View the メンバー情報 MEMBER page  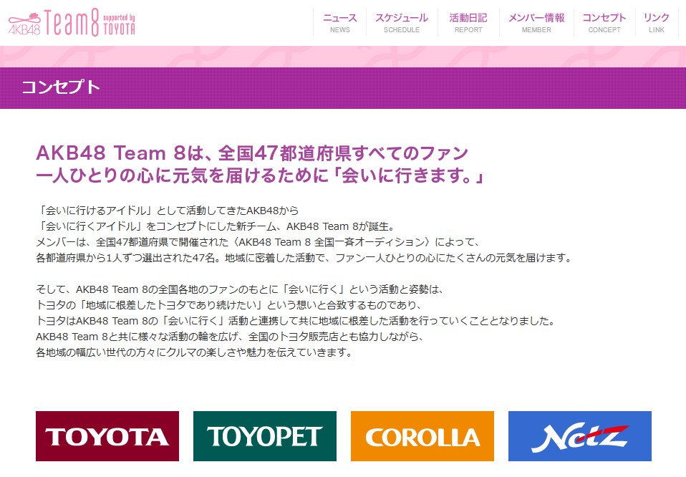tap(536, 23)
